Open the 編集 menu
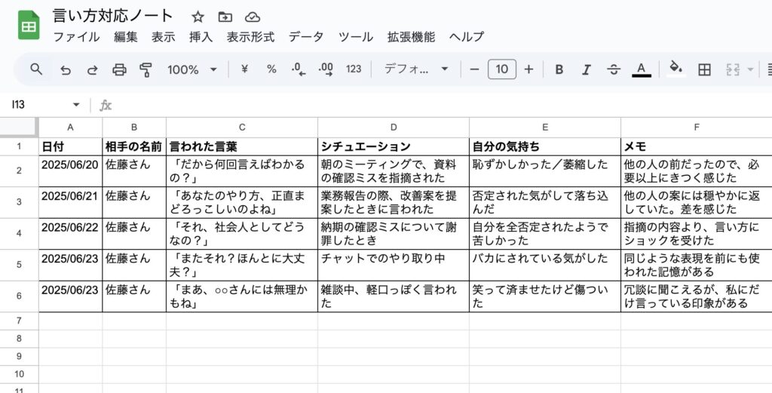 tap(126, 37)
